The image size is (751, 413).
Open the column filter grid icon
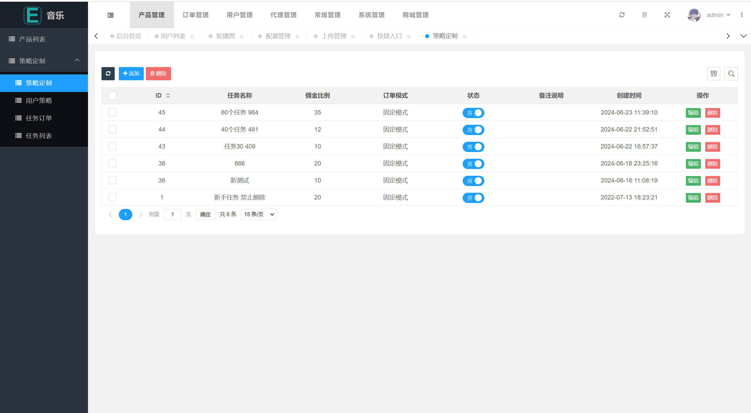713,74
